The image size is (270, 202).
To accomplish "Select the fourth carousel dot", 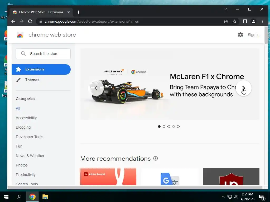I will pos(173,127).
